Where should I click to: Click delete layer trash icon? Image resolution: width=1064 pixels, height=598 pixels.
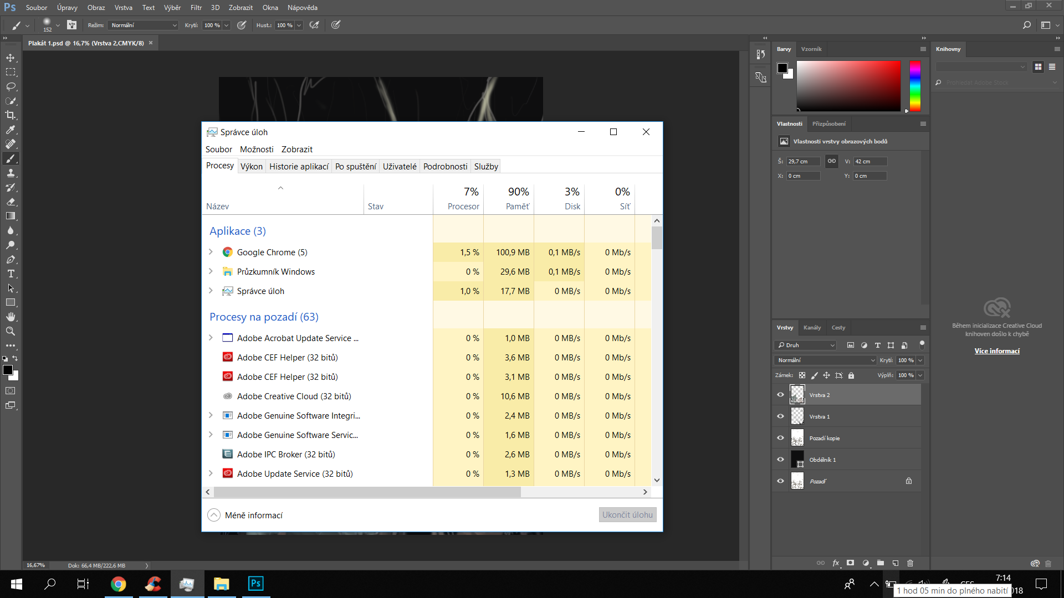pyautogui.click(x=910, y=563)
